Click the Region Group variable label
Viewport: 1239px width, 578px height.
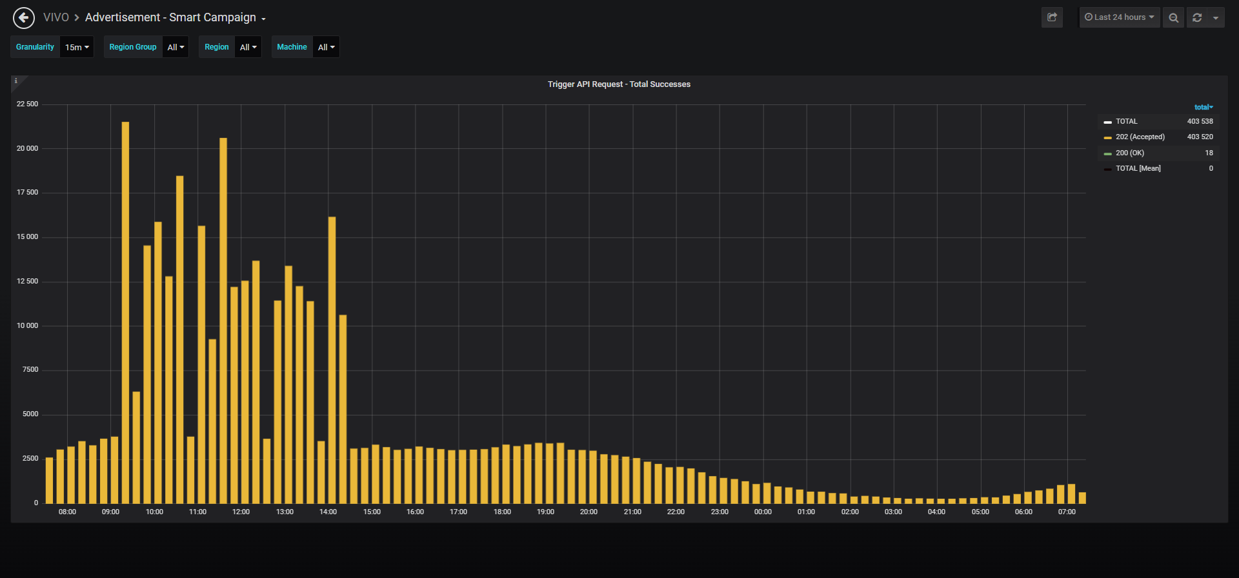(133, 47)
